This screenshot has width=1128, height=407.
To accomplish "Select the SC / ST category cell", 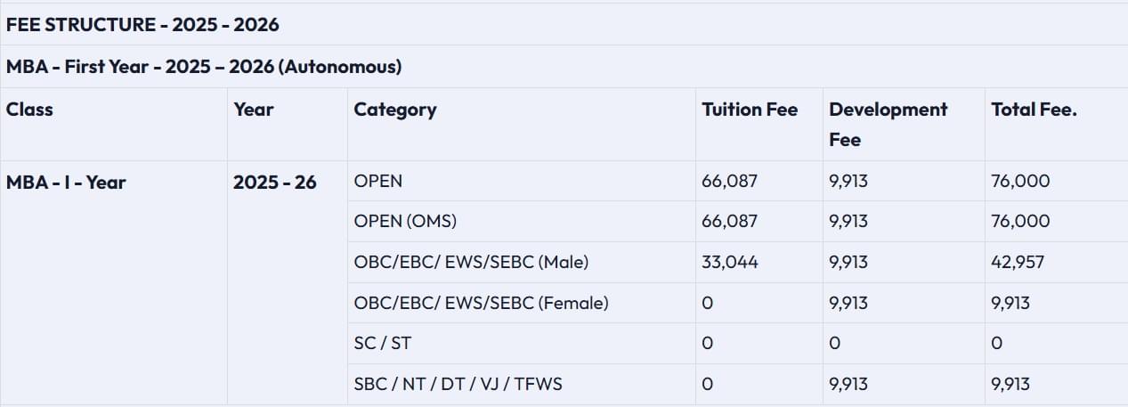I will tap(383, 344).
